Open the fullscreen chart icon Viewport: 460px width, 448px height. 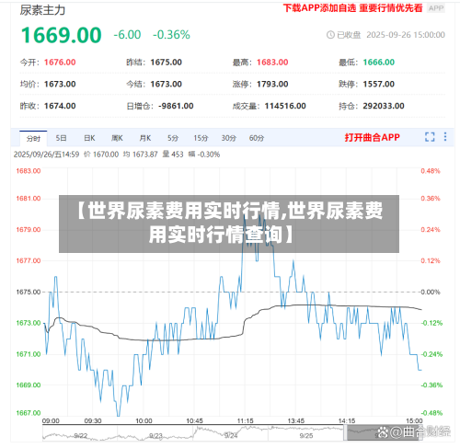[430, 137]
